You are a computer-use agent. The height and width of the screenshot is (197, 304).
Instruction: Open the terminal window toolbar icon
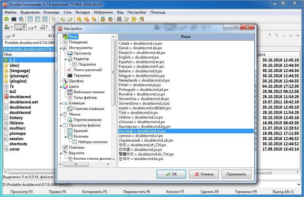pos(14,19)
